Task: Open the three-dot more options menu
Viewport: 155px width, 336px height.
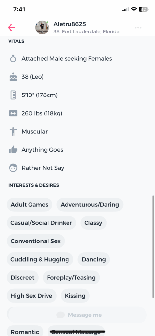Action: (x=138, y=28)
